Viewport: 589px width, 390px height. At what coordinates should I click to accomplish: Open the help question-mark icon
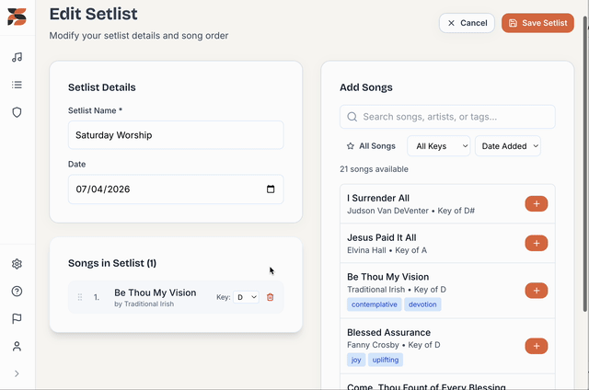click(x=17, y=292)
